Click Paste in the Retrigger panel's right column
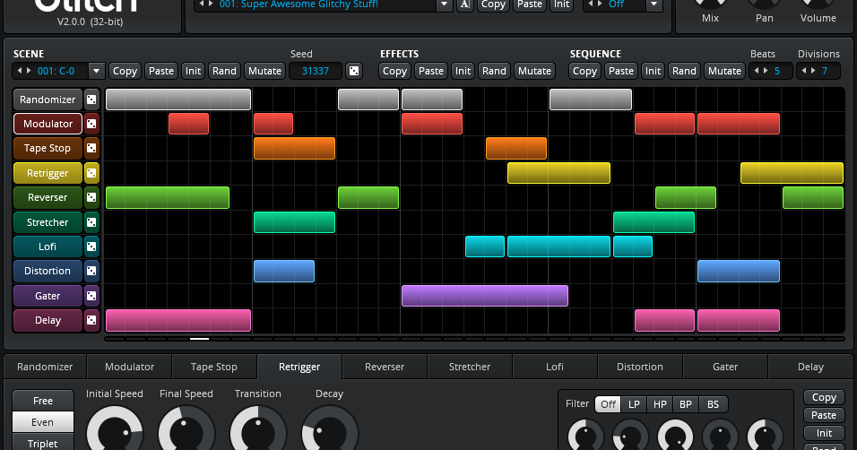 824,415
